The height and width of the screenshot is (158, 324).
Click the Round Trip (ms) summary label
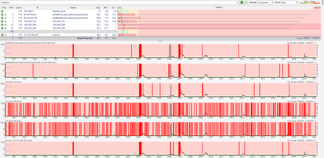click(x=85, y=38)
